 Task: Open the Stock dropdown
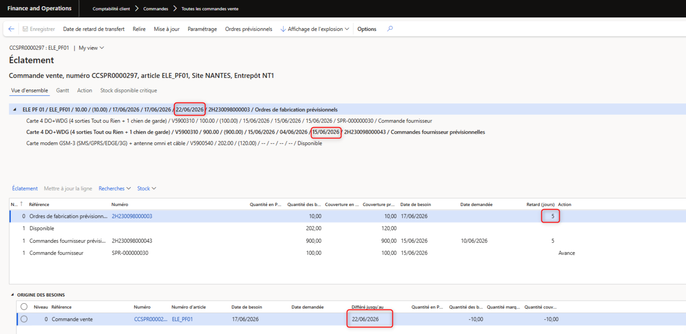tap(147, 188)
